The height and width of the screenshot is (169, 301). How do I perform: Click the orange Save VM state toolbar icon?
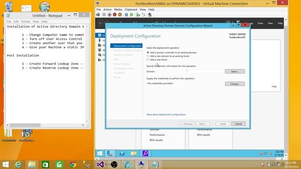click(120, 15)
